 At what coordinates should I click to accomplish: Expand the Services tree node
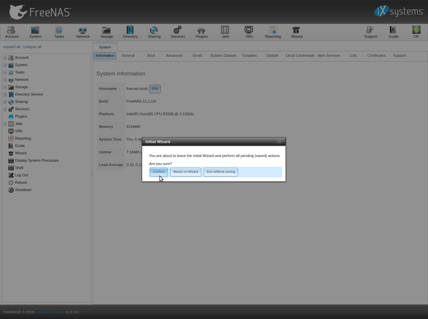(x=5, y=109)
